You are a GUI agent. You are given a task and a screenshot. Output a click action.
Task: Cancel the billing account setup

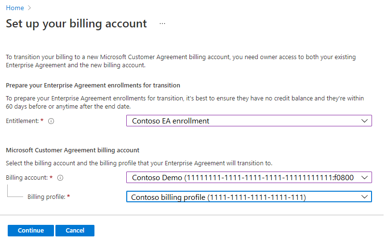pos(75,231)
